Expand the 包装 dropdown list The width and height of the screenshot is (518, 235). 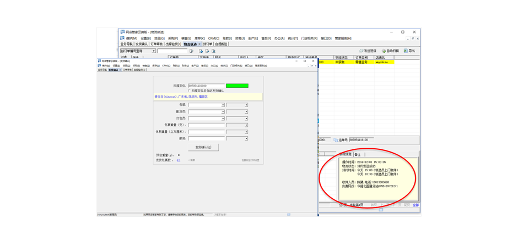(223, 105)
